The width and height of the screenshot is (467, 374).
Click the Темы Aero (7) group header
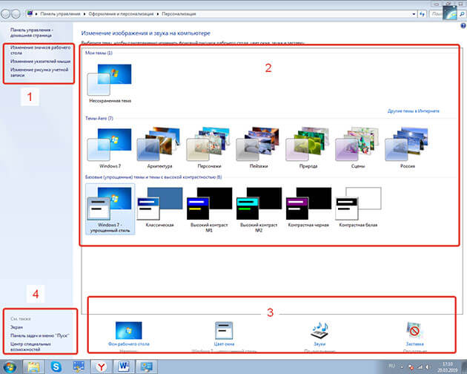pos(99,119)
